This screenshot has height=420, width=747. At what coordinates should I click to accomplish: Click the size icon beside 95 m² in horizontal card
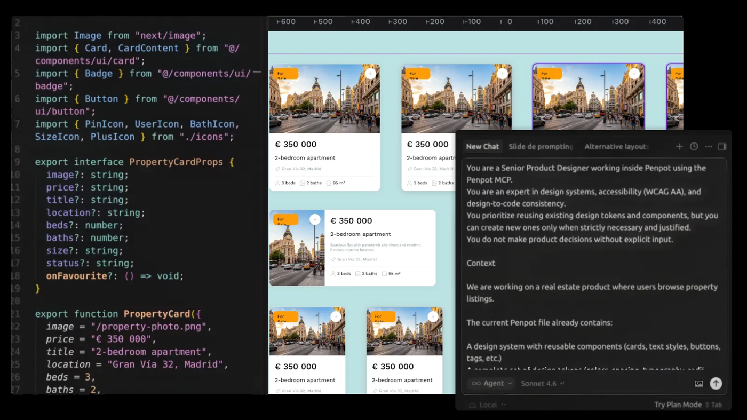pos(384,274)
